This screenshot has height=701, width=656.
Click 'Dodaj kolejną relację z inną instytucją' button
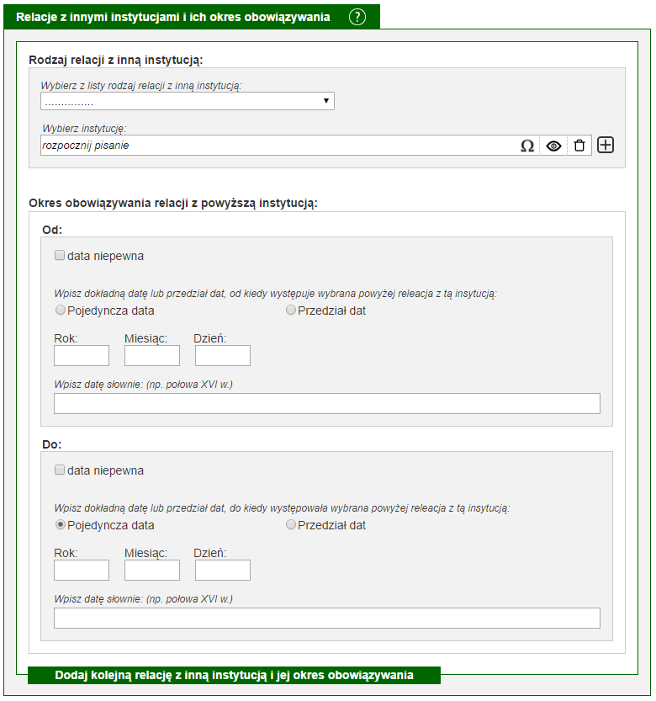coord(234,675)
